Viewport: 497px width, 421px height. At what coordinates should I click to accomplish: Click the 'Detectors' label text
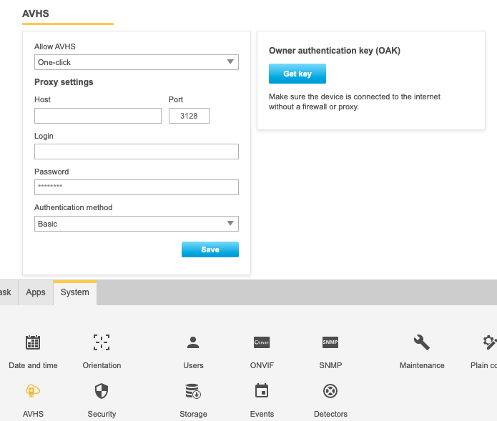pyautogui.click(x=330, y=414)
